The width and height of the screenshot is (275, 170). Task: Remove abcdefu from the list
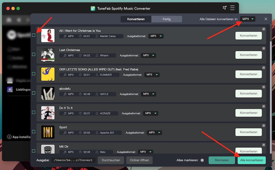point(264,87)
